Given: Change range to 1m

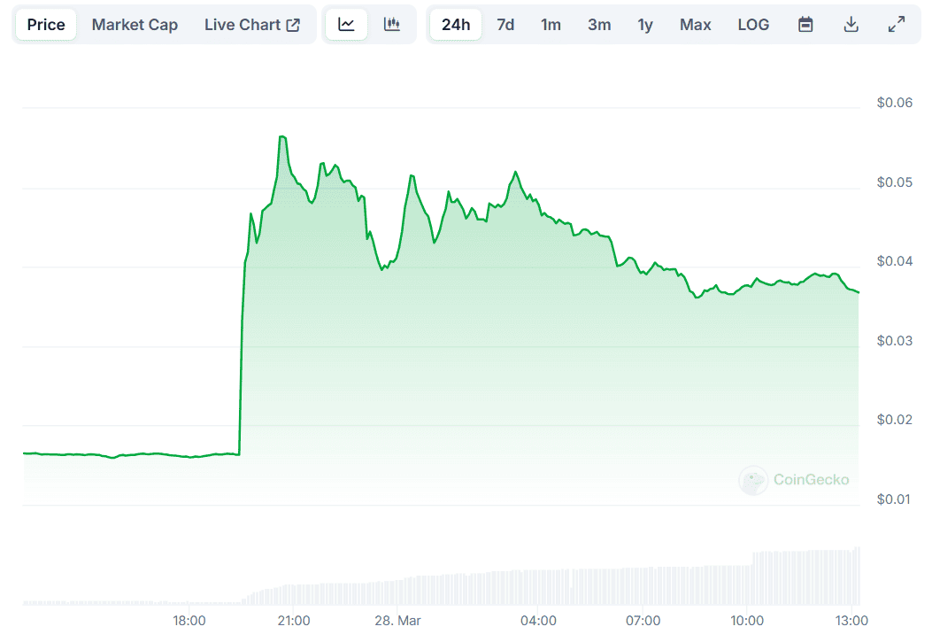Looking at the screenshot, I should click(x=551, y=25).
